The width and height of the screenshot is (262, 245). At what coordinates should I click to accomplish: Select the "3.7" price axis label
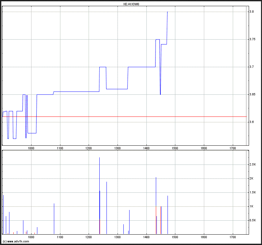(x=252, y=67)
